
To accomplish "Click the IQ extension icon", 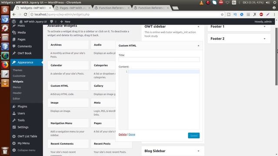I will pos(235,14).
